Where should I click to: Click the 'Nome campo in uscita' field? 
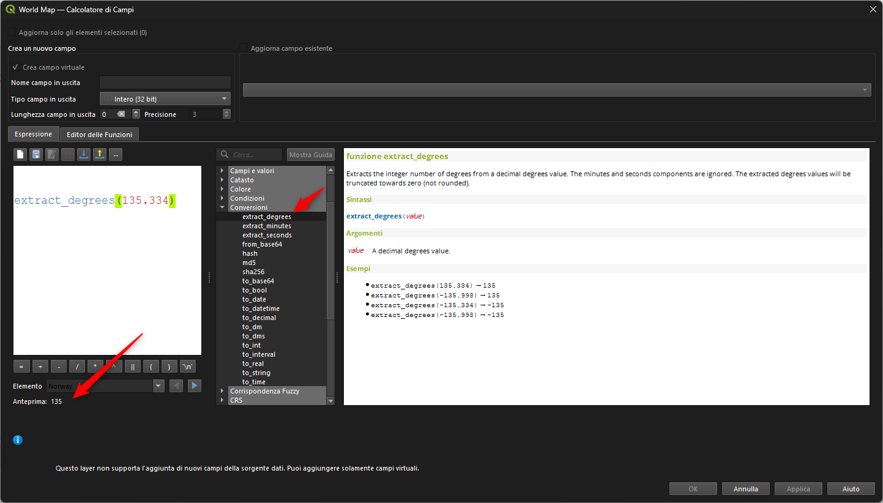(x=165, y=83)
